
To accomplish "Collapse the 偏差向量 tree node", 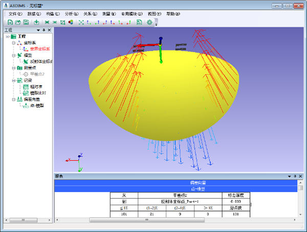I will (x=14, y=99).
